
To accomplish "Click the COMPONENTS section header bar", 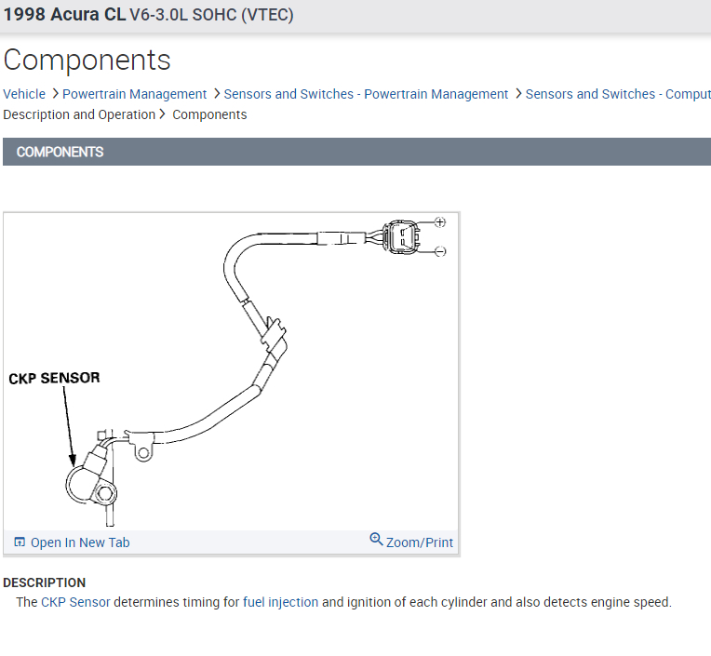I will [x=356, y=152].
